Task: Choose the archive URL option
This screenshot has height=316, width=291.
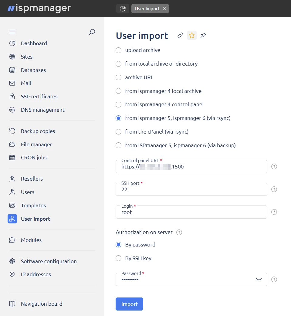Action: [119, 77]
